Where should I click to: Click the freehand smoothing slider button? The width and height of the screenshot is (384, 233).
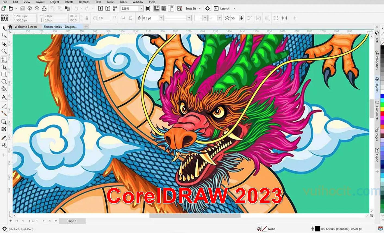(242, 18)
